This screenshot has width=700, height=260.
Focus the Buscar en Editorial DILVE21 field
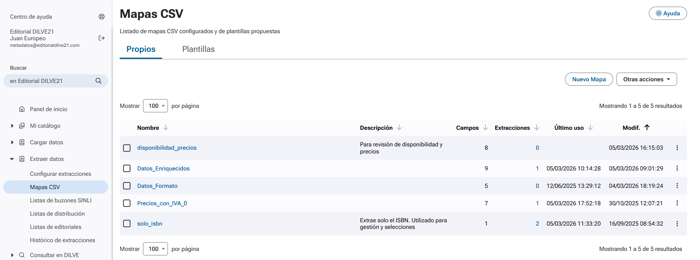[50, 81]
